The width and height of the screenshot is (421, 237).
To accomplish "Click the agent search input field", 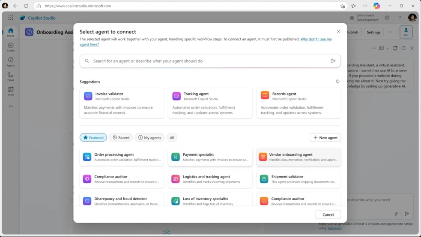I will click(210, 61).
